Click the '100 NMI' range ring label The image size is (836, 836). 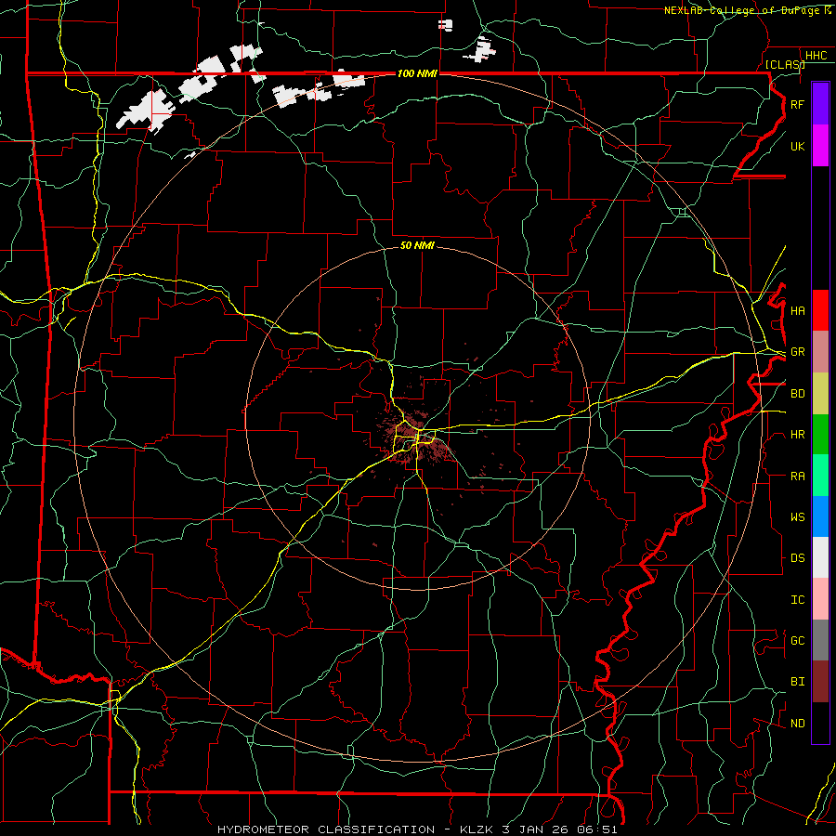point(417,73)
